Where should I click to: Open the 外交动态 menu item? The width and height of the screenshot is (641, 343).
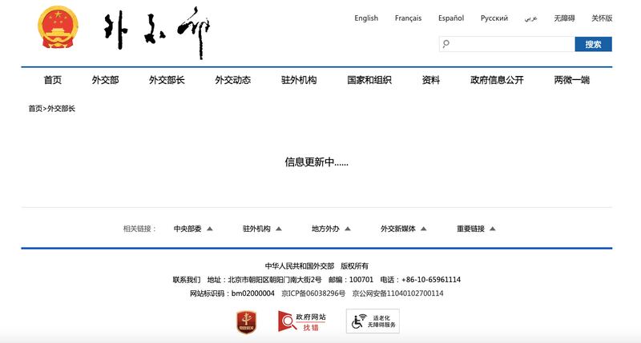pos(232,80)
